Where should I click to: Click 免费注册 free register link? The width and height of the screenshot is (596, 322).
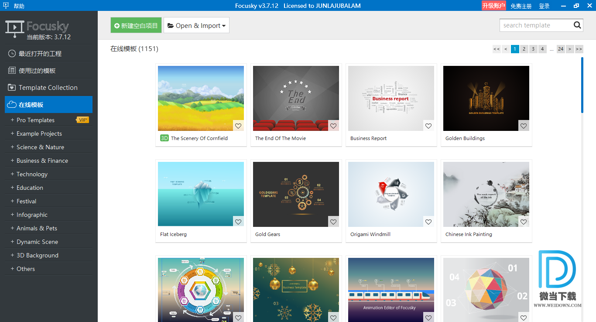pyautogui.click(x=521, y=6)
